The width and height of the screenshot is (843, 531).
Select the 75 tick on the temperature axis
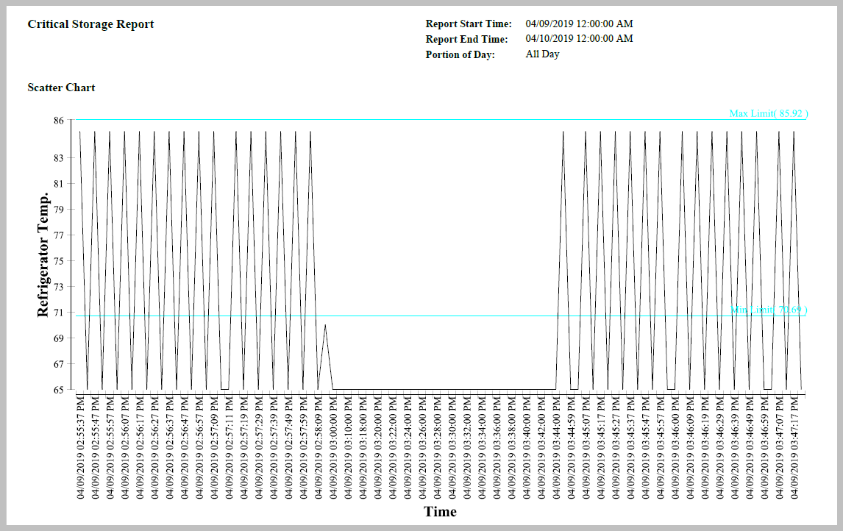tap(58, 261)
